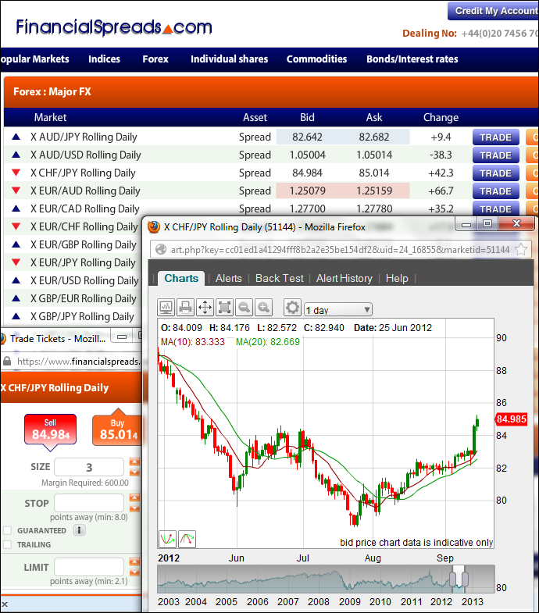Open the chart monitor view icon

166,308
